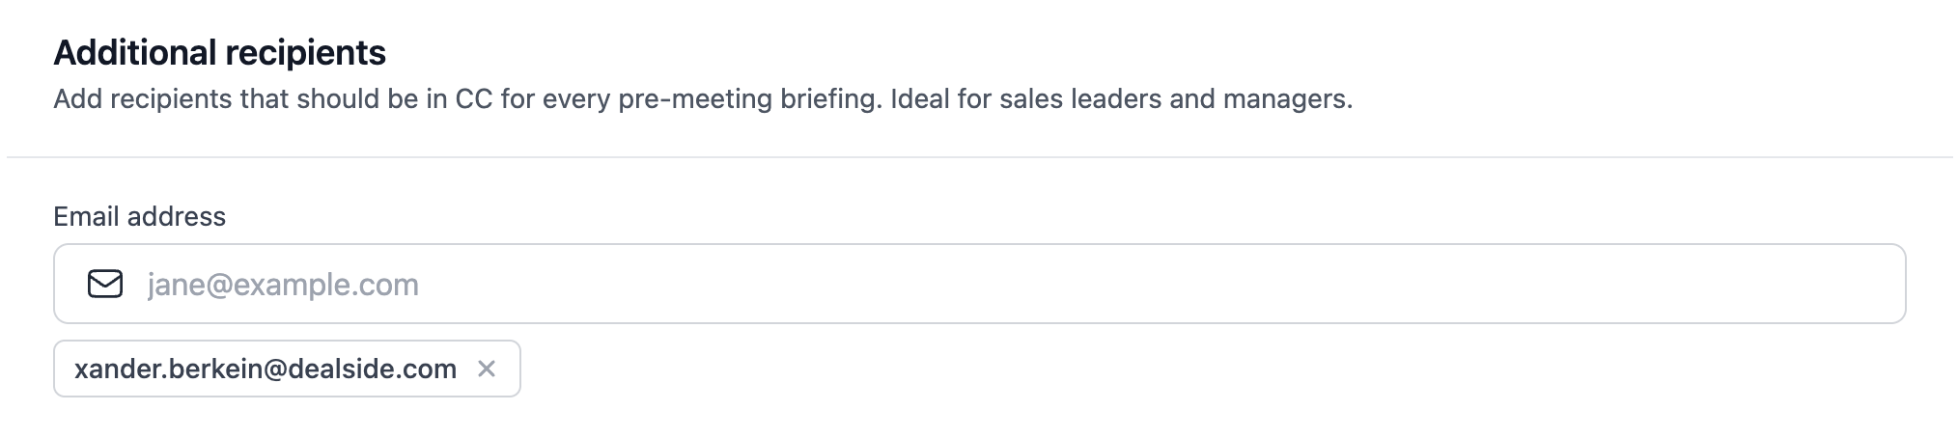1958x438 pixels.
Task: Click the word 'Additional' in the heading
Action: [136, 52]
